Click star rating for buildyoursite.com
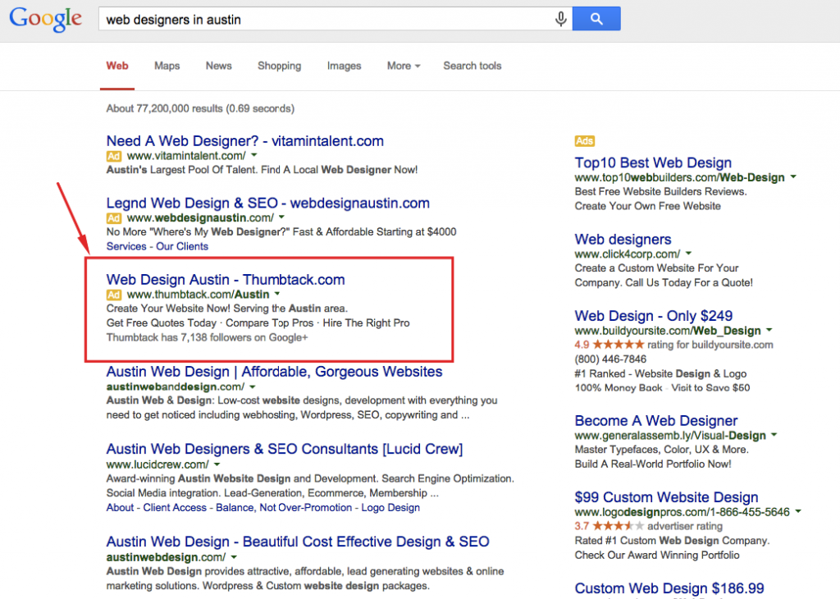The height and width of the screenshot is (599, 840). tap(619, 345)
